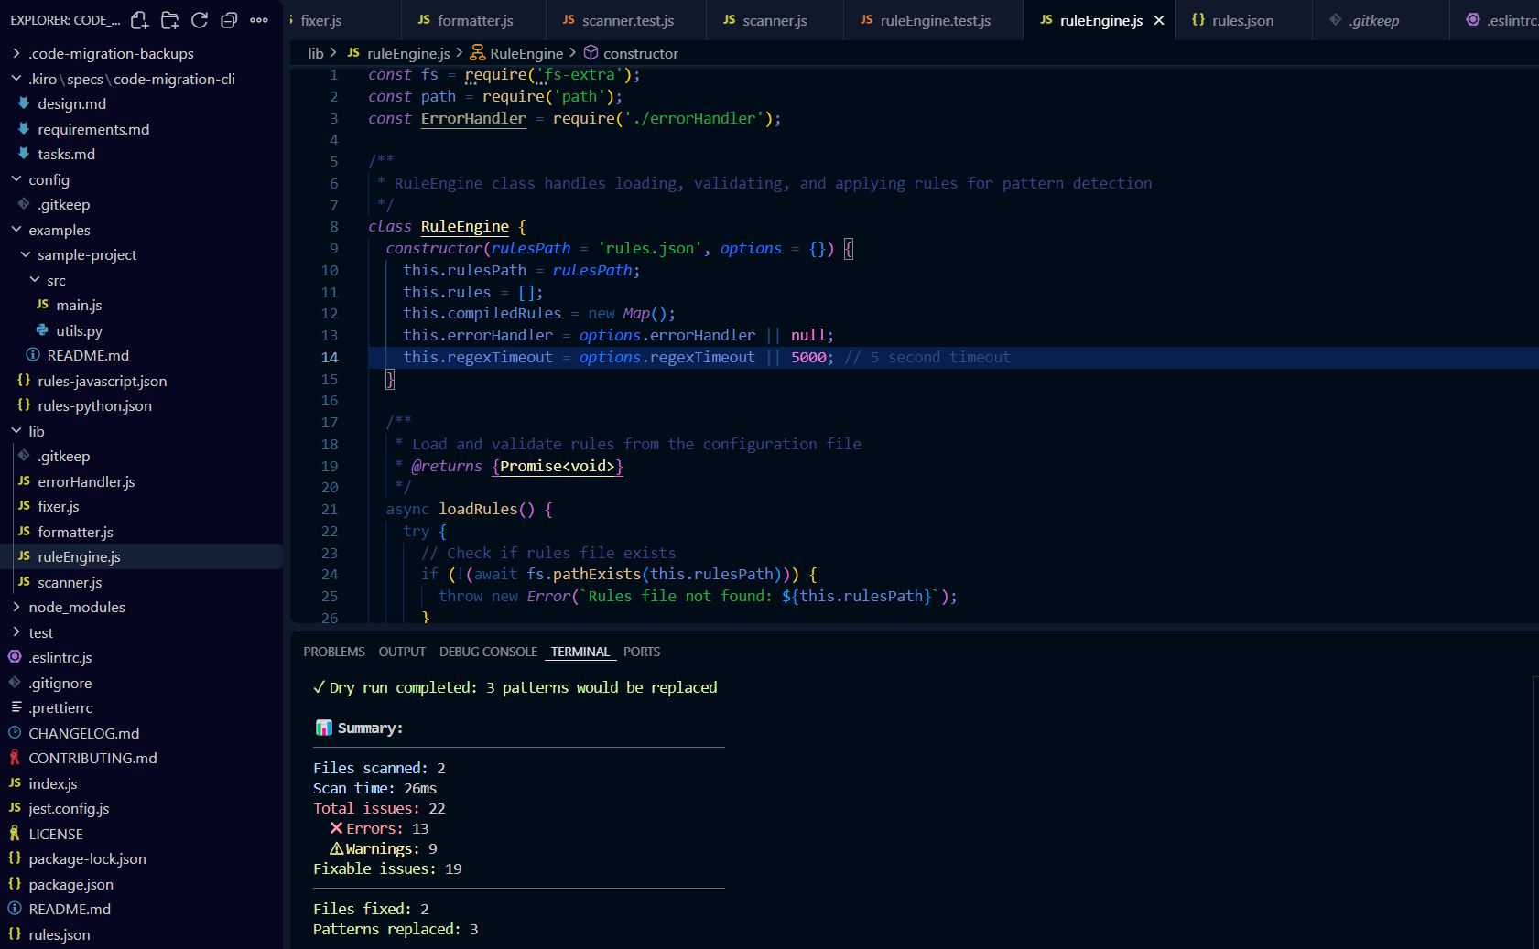Screen dimensions: 1539x949
Task: Click the lib breadcrumb segment
Action: click(316, 53)
